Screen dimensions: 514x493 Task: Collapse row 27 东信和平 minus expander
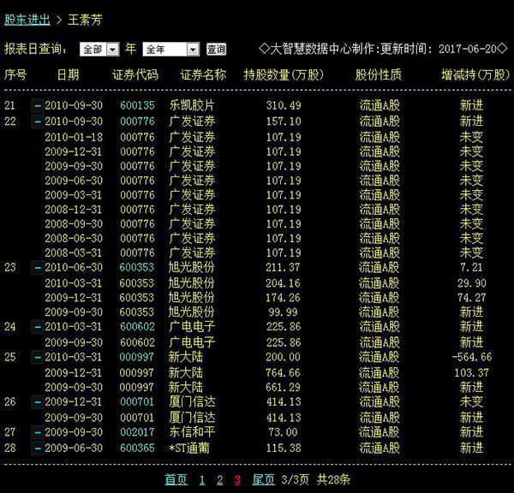click(38, 432)
